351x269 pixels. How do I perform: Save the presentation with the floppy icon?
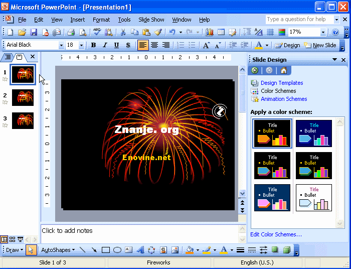34,32
